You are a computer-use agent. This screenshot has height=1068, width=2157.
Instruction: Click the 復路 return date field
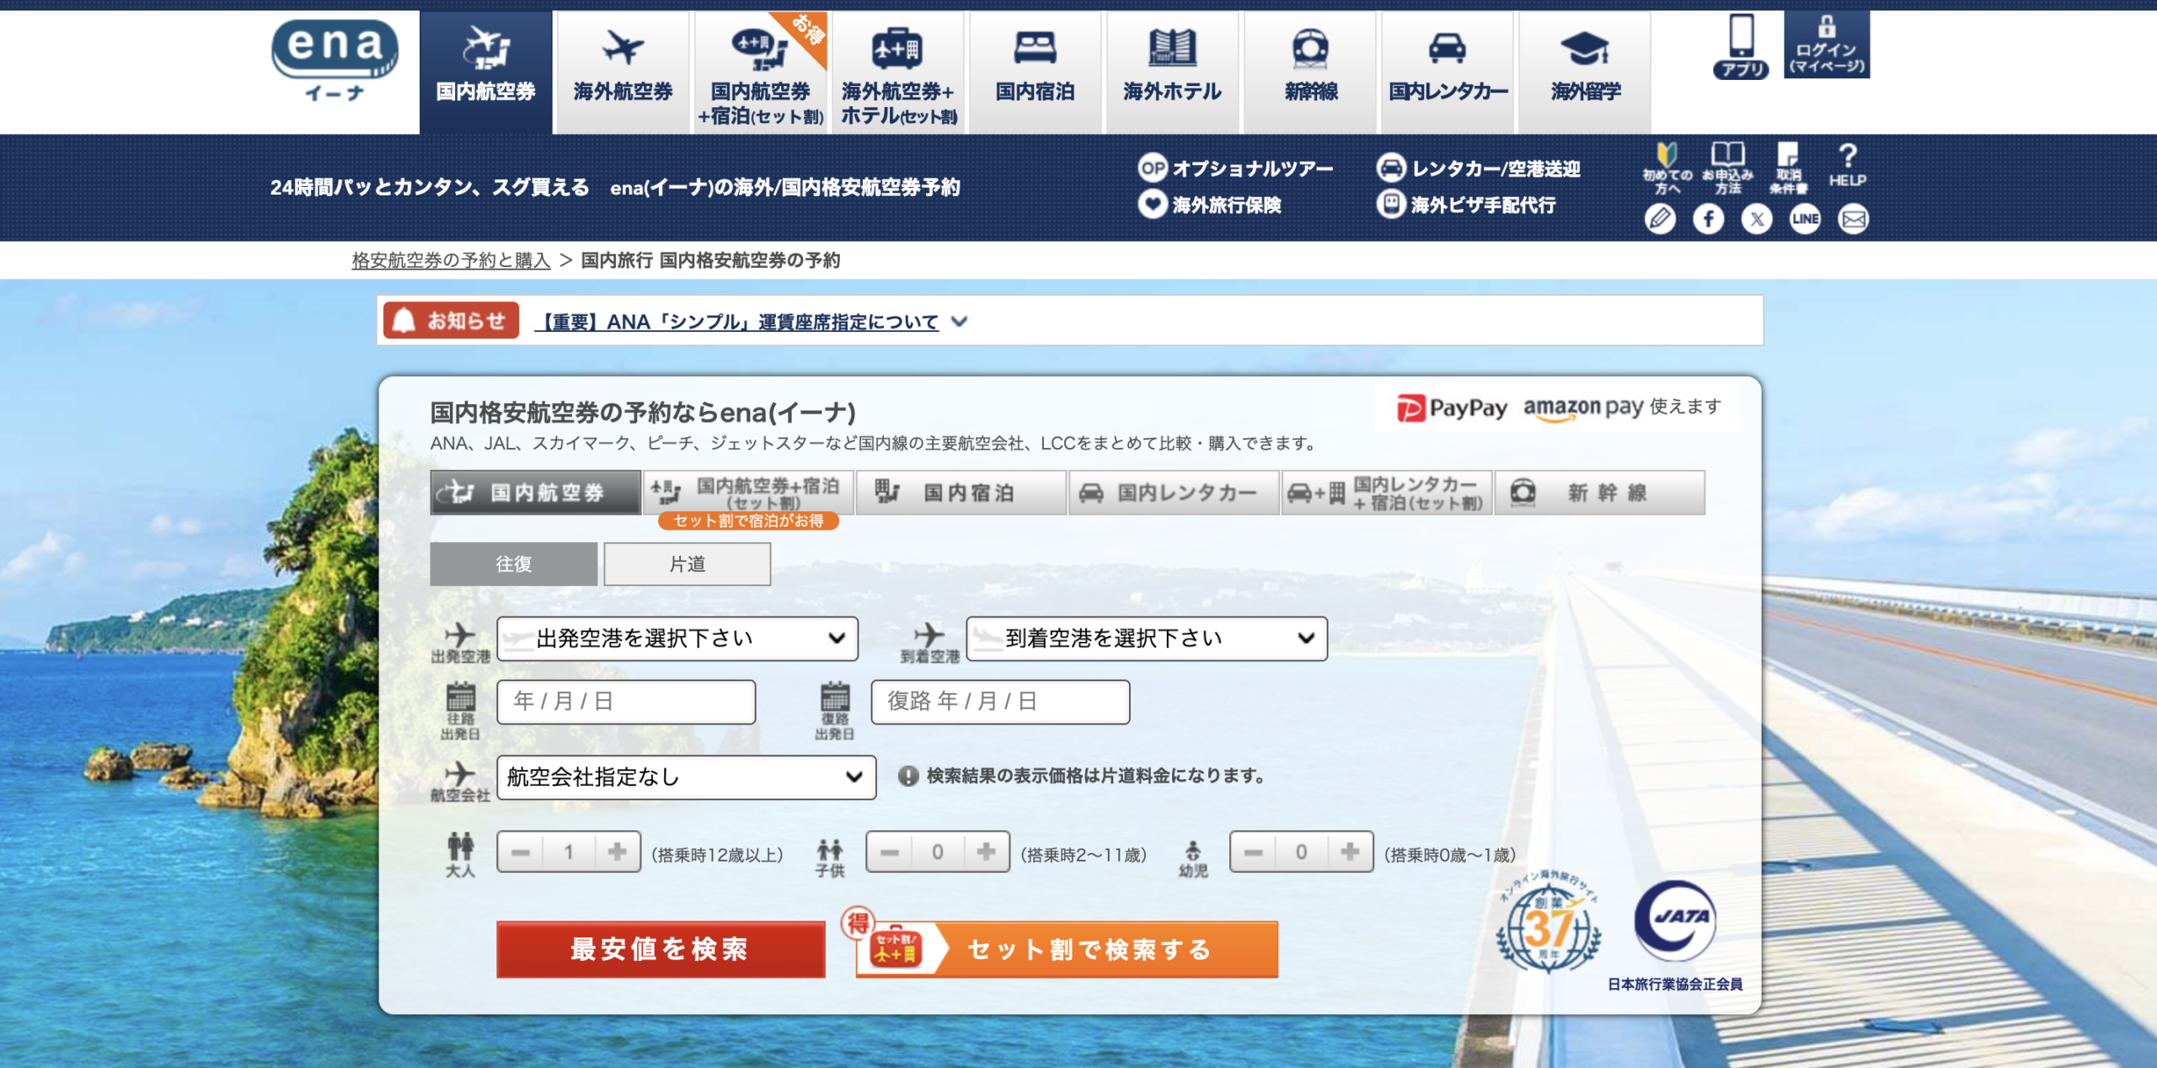click(1000, 702)
